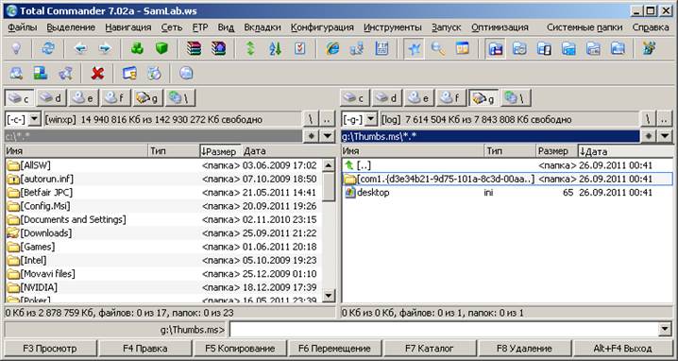Open the Справка menu
678x361 pixels.
pos(651,27)
